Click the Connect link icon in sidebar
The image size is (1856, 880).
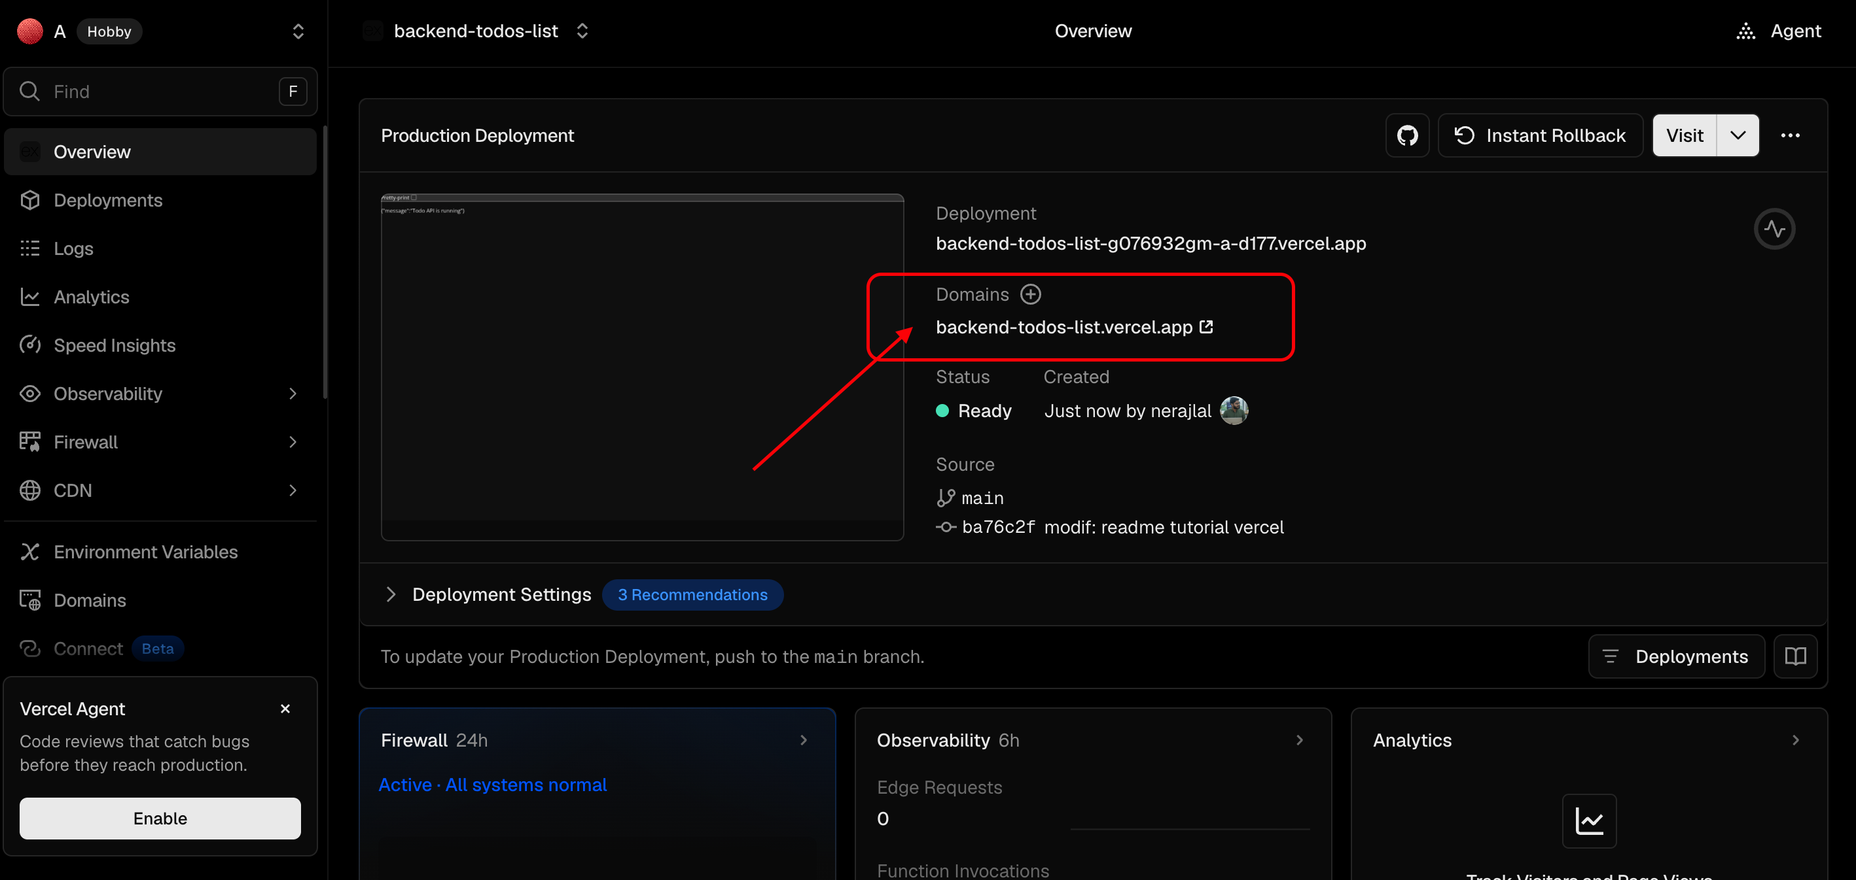coord(29,649)
